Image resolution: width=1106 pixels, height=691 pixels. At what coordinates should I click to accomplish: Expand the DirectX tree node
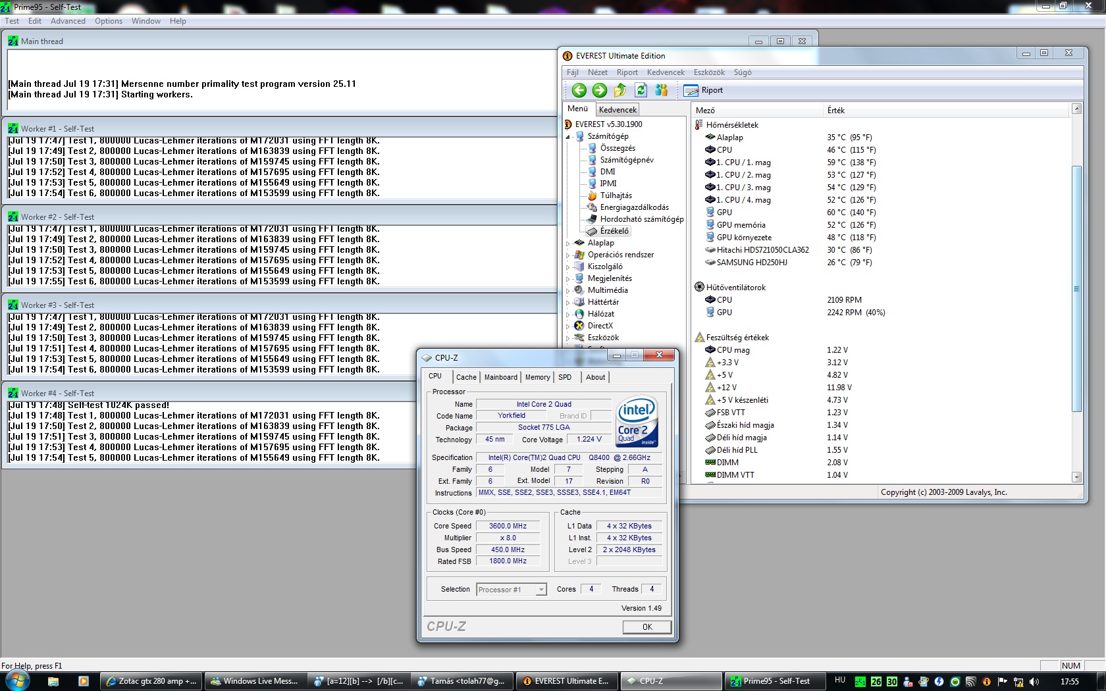pos(568,326)
